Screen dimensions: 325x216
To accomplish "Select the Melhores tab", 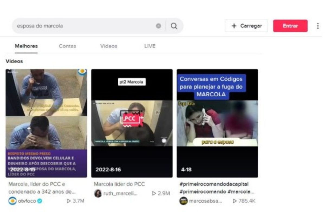I will (x=26, y=46).
